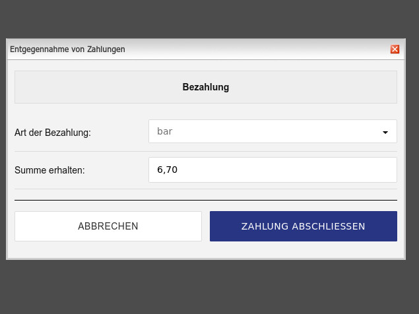Confirm with ZAHLUNG ABSCHLIESSEN button
419x314 pixels.
[x=304, y=226]
